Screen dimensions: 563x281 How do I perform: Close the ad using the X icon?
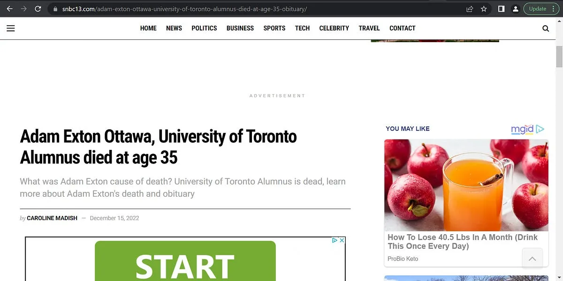342,240
